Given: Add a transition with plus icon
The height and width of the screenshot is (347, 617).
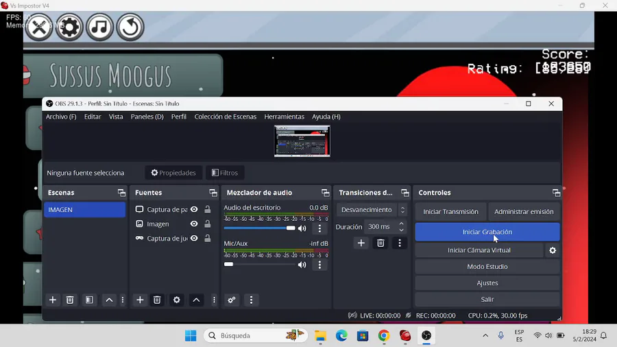Looking at the screenshot, I should (x=361, y=243).
